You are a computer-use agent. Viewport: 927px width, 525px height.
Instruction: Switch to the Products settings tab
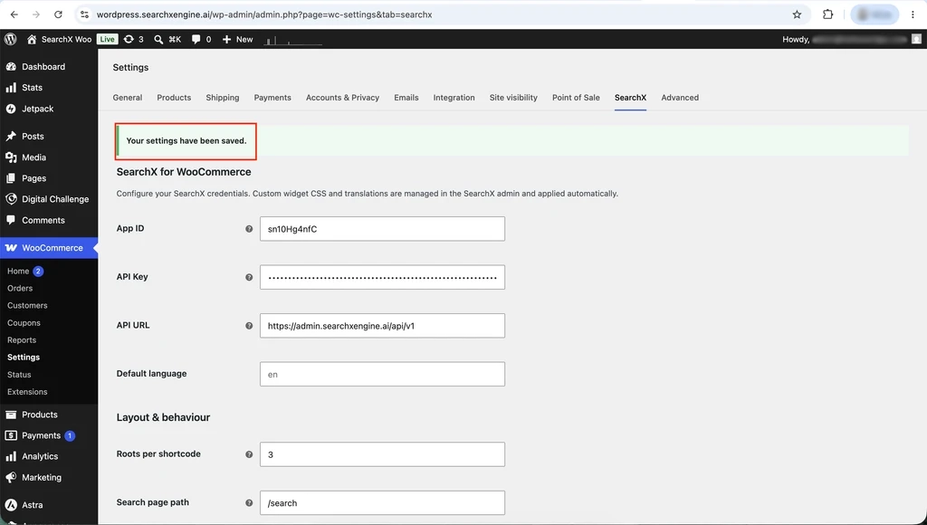(174, 98)
